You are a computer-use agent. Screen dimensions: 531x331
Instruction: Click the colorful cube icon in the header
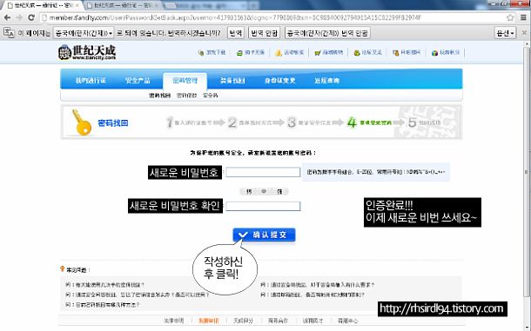tap(435, 53)
